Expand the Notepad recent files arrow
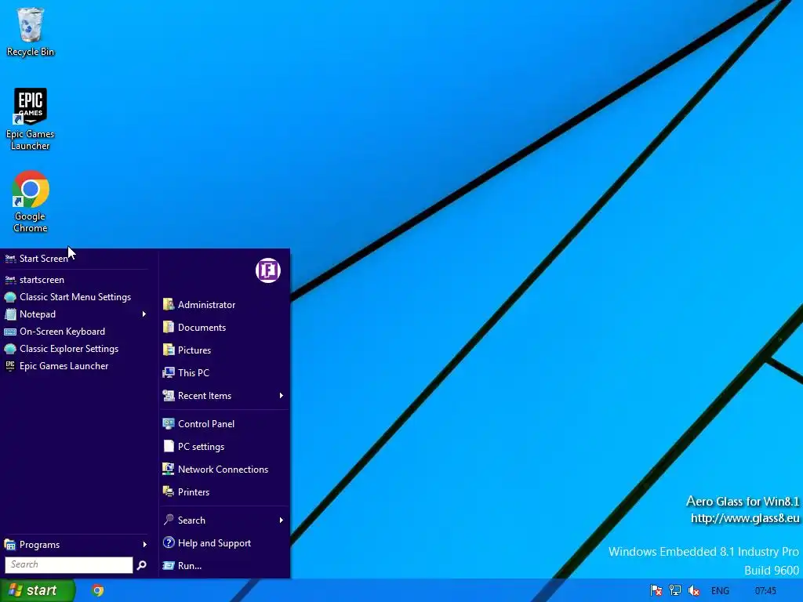This screenshot has width=803, height=602. point(144,314)
